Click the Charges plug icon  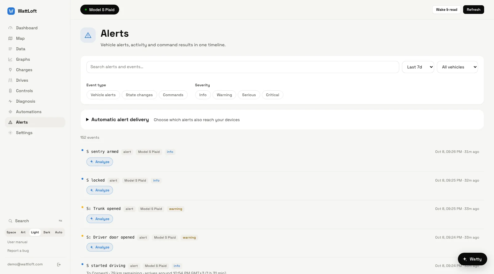click(10, 70)
